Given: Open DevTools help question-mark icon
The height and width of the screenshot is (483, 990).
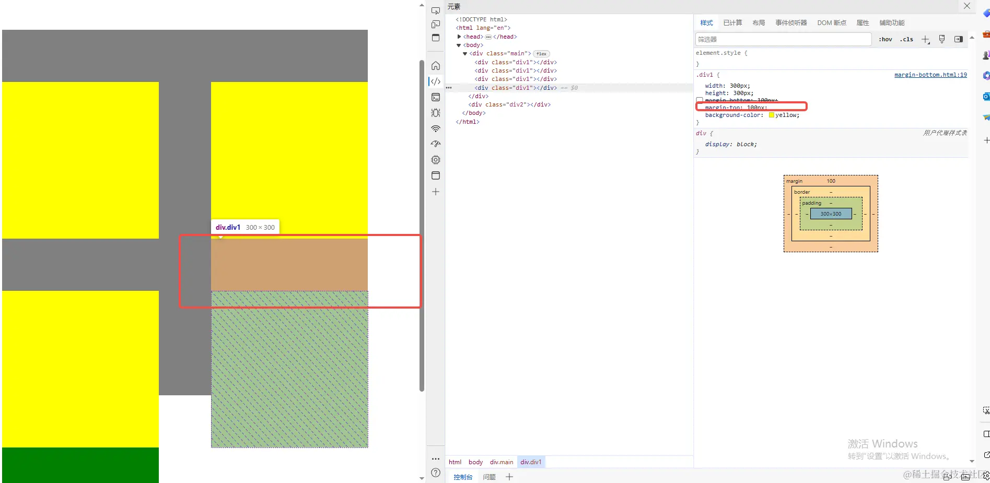Looking at the screenshot, I should tap(436, 473).
